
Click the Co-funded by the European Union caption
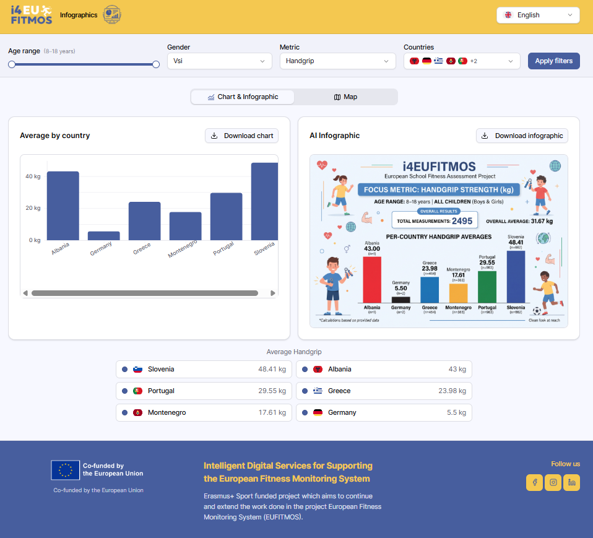98,490
